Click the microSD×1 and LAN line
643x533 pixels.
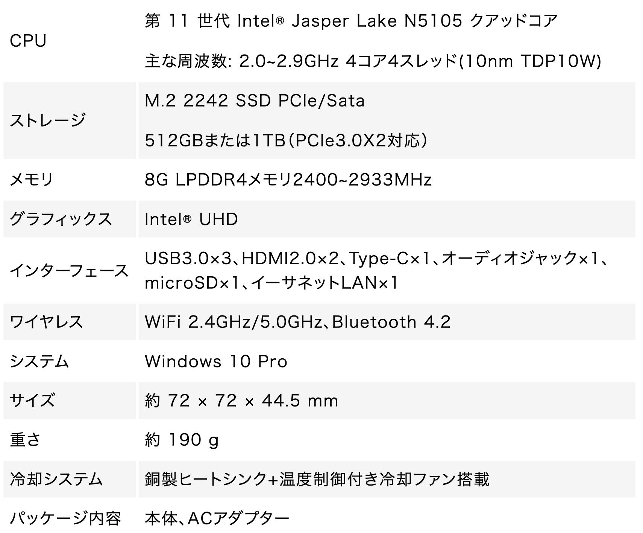271,283
